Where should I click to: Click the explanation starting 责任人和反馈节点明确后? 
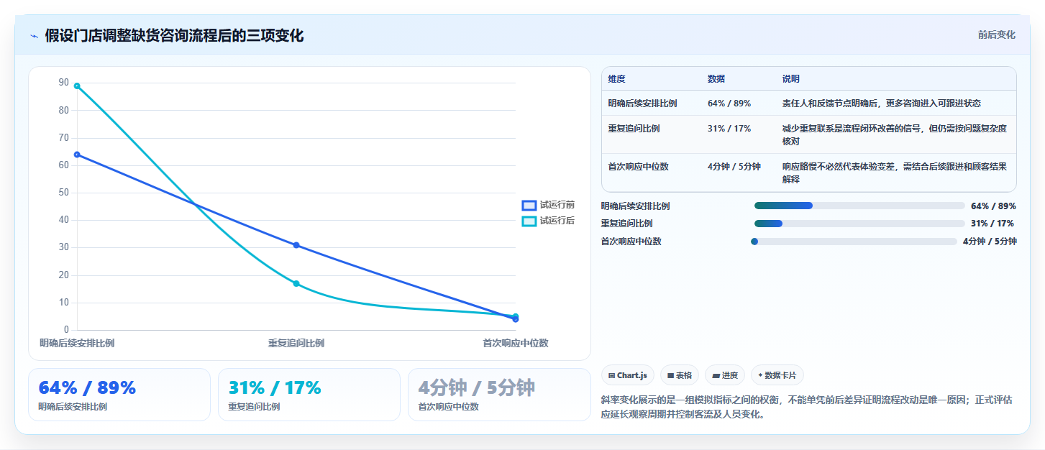(882, 104)
